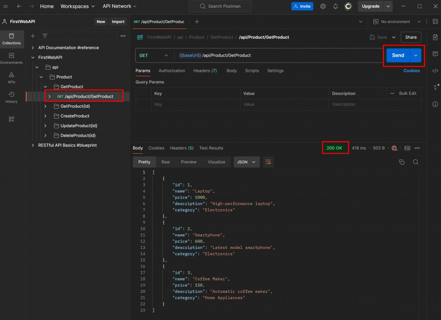Go forward with the right arrow
The image size is (441, 320).
point(31,6)
